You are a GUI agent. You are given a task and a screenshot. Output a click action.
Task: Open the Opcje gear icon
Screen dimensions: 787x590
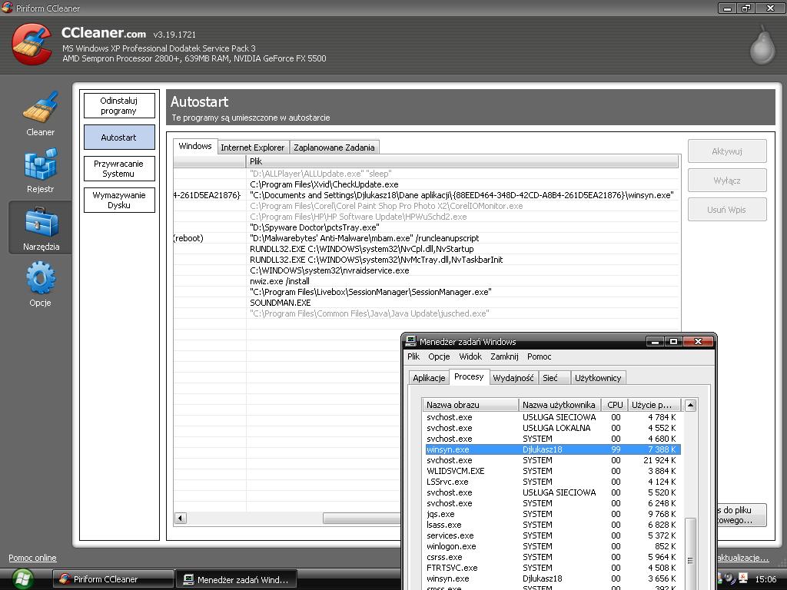point(40,279)
